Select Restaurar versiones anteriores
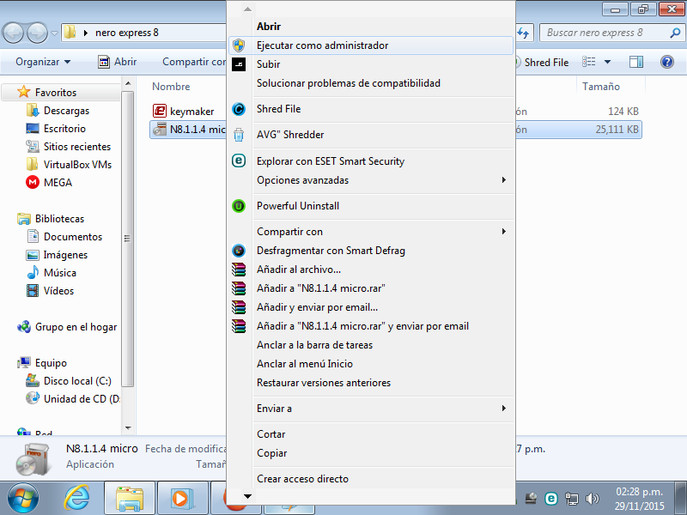The width and height of the screenshot is (687, 515). (370, 383)
